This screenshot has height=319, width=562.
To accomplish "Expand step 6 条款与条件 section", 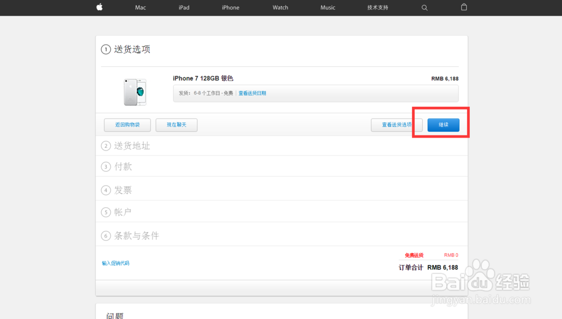I will [282, 235].
